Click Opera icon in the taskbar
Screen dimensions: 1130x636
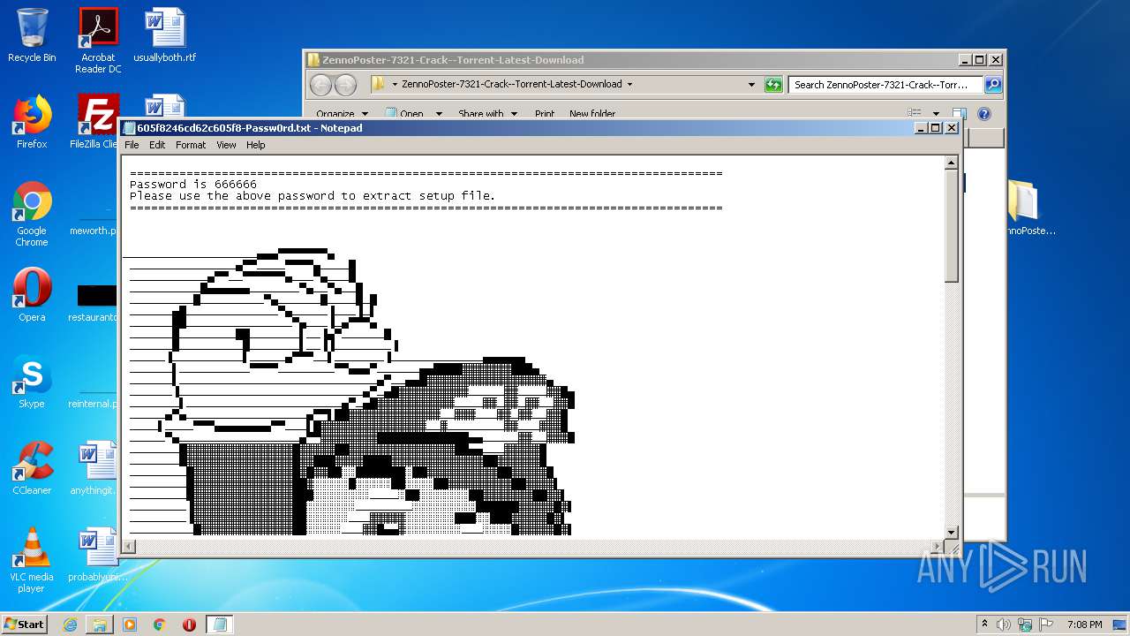pos(189,625)
